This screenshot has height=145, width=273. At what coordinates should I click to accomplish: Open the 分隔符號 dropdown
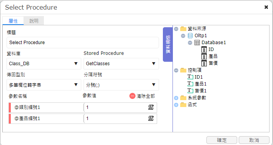(121, 85)
